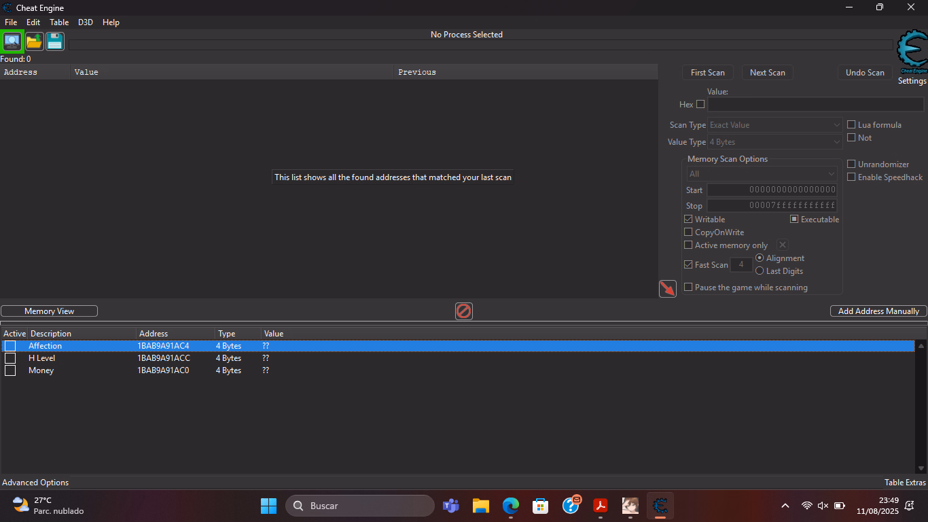Enable the Speedhack checkbox
928x522 pixels.
[851, 177]
